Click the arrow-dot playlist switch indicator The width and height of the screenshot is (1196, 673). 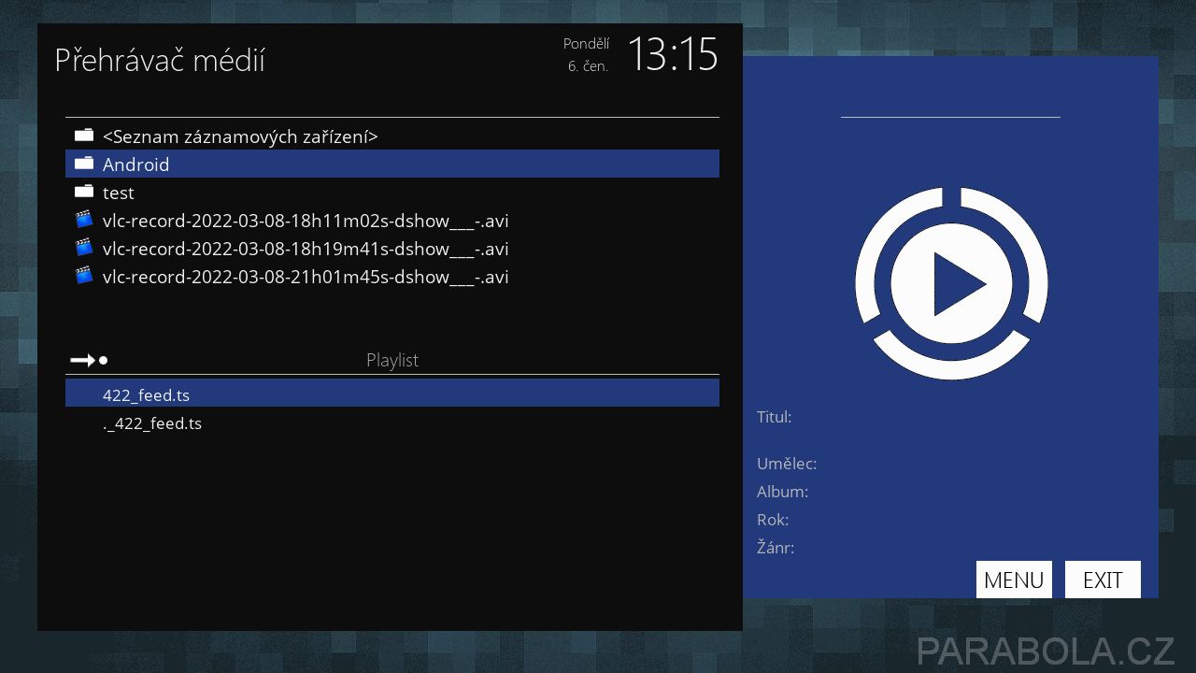tap(90, 360)
